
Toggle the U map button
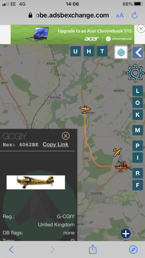click(76, 51)
